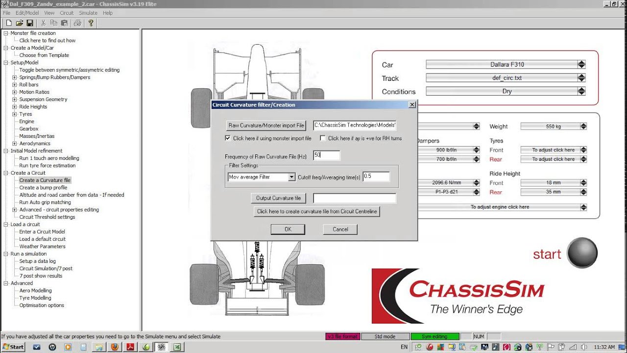627x353 pixels.
Task: Tick 'Click here if ay is +ve for RH turns'
Action: pyautogui.click(x=323, y=138)
